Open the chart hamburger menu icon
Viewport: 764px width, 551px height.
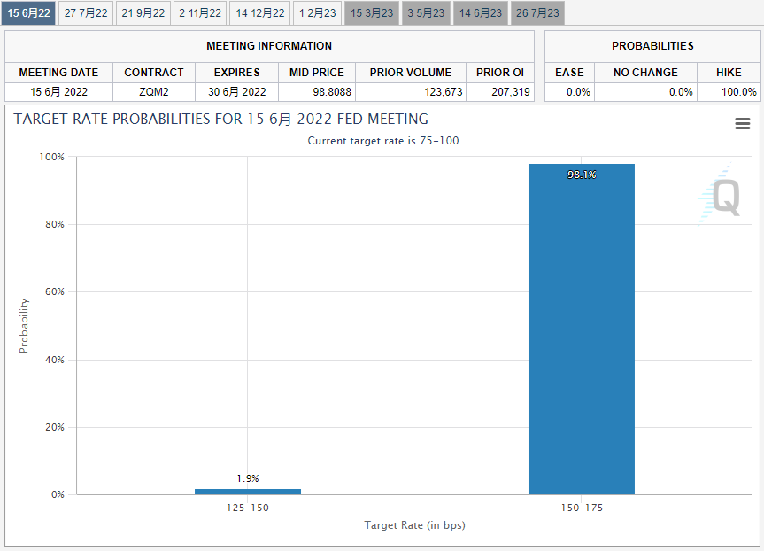tap(742, 124)
